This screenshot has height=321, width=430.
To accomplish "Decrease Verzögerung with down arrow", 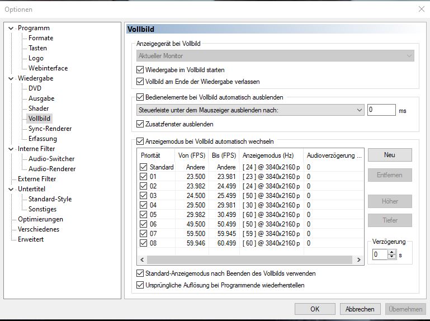I will (392, 257).
